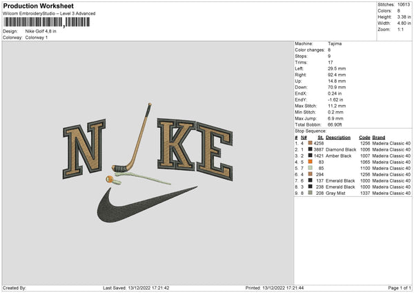Click the 'Printed: 13/12/2022 17:21:44' footer

click(x=275, y=287)
